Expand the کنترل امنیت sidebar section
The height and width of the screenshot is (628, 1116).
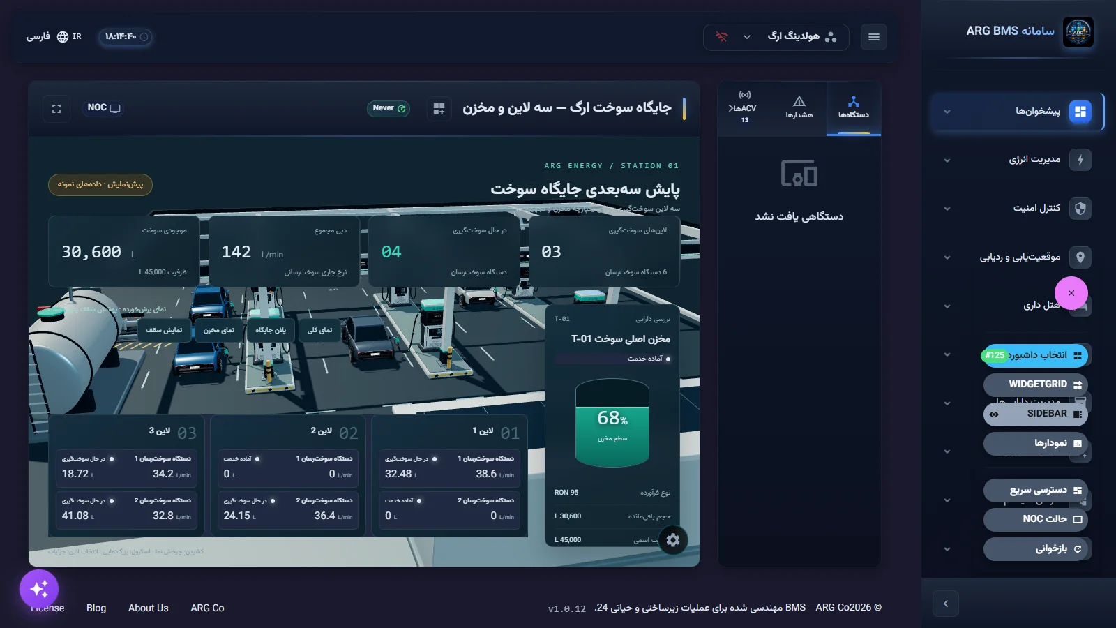point(947,209)
